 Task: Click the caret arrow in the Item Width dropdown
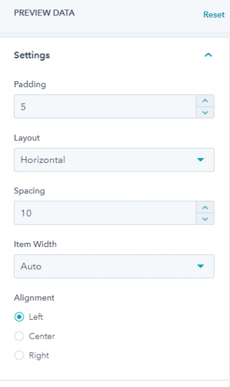[200, 266]
